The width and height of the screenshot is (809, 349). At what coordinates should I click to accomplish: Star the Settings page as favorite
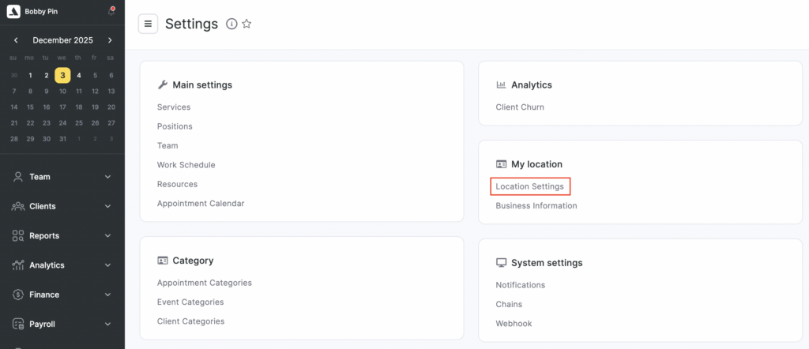coord(246,24)
